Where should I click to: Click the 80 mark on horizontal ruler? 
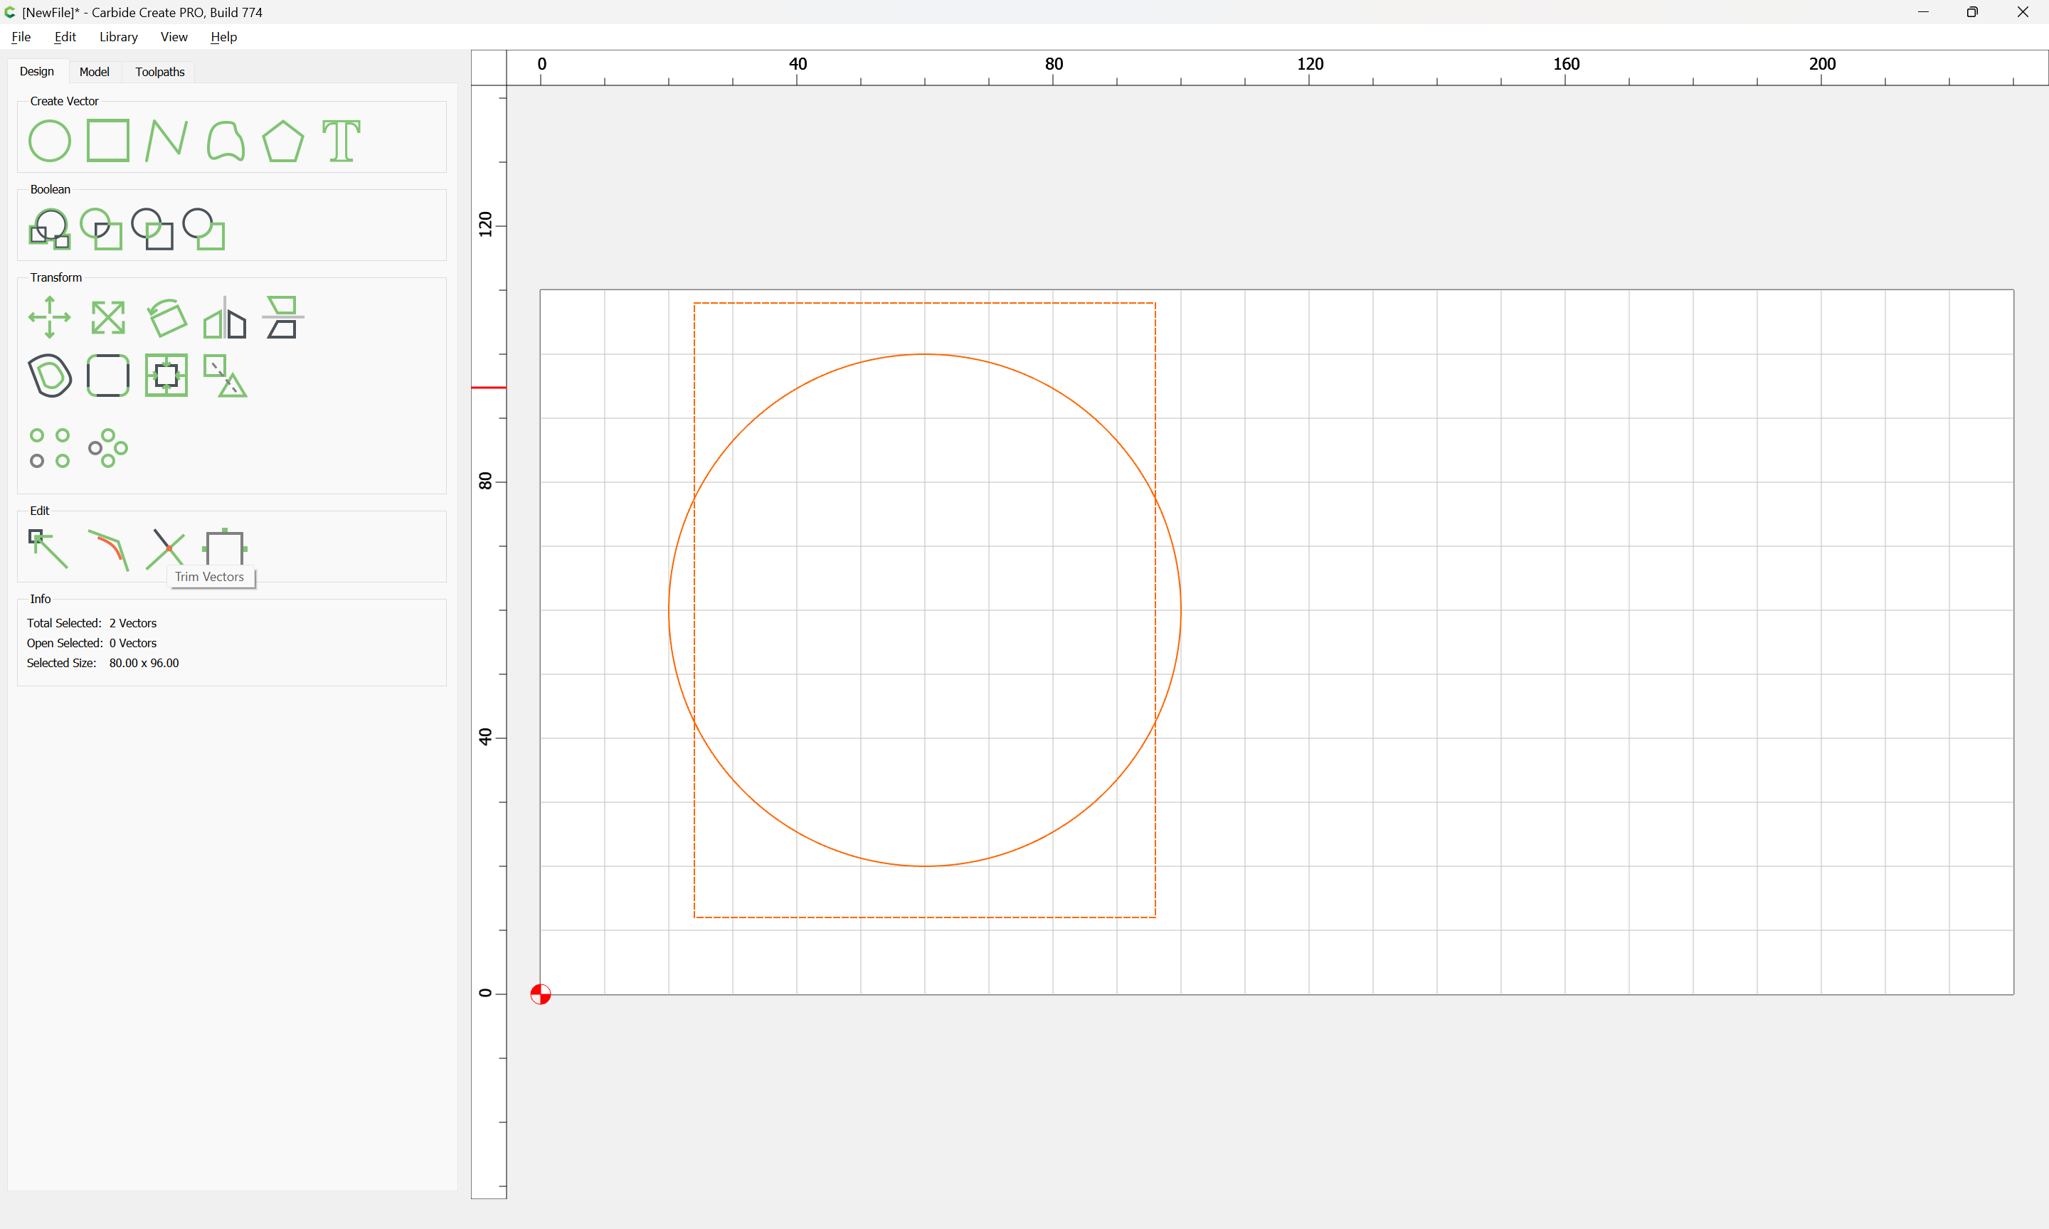(1054, 64)
